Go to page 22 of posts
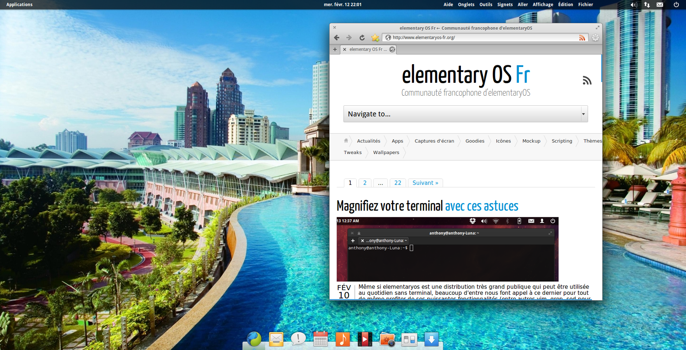 (398, 183)
